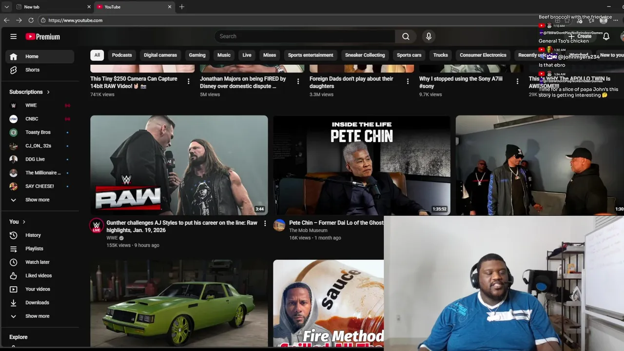624x351 pixels.
Task: Open Liked videos list
Action: pyautogui.click(x=40, y=276)
